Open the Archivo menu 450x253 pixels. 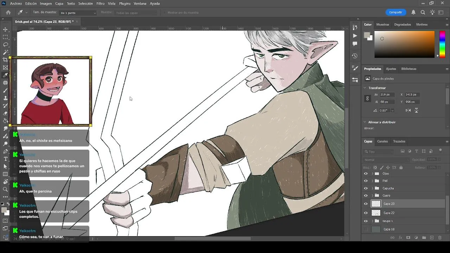point(16,4)
